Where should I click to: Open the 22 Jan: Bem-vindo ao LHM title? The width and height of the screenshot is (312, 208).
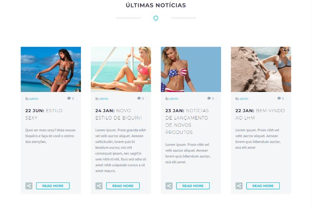click(260, 114)
